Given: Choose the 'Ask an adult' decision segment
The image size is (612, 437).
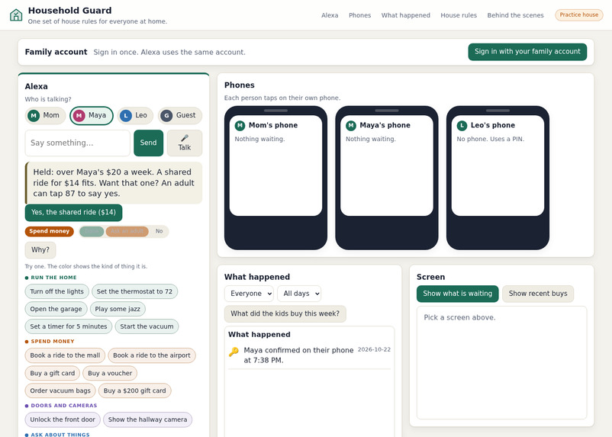Looking at the screenshot, I should click(x=127, y=231).
